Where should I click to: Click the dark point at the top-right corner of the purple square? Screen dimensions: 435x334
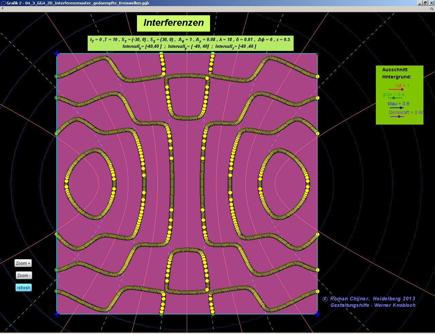point(317,54)
